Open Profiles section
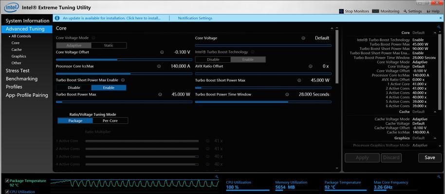The width and height of the screenshot is (445, 194). pos(14,87)
